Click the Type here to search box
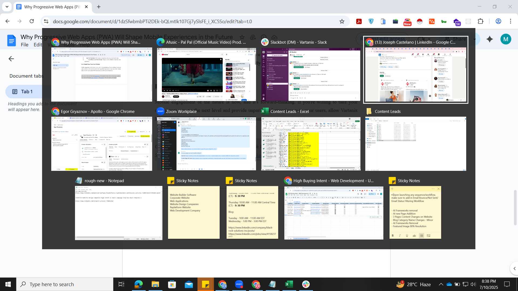518x291 pixels. tap(65, 284)
